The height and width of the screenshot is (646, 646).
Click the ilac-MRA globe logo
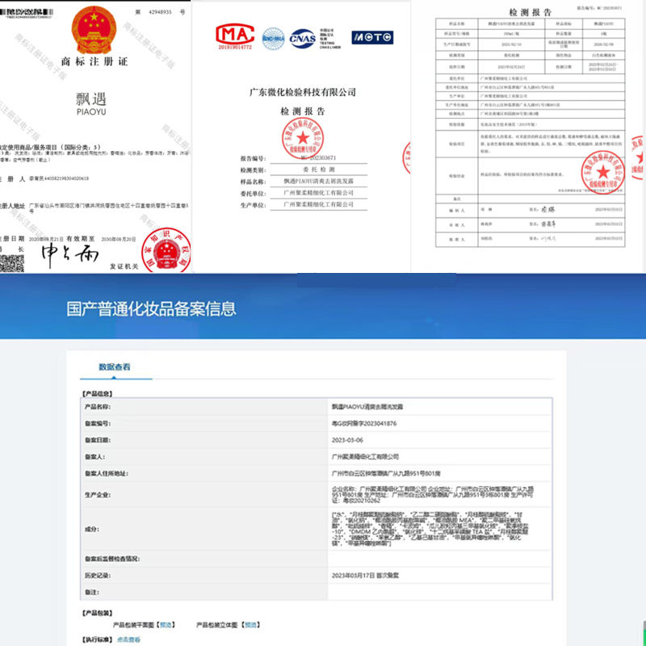pos(274,39)
